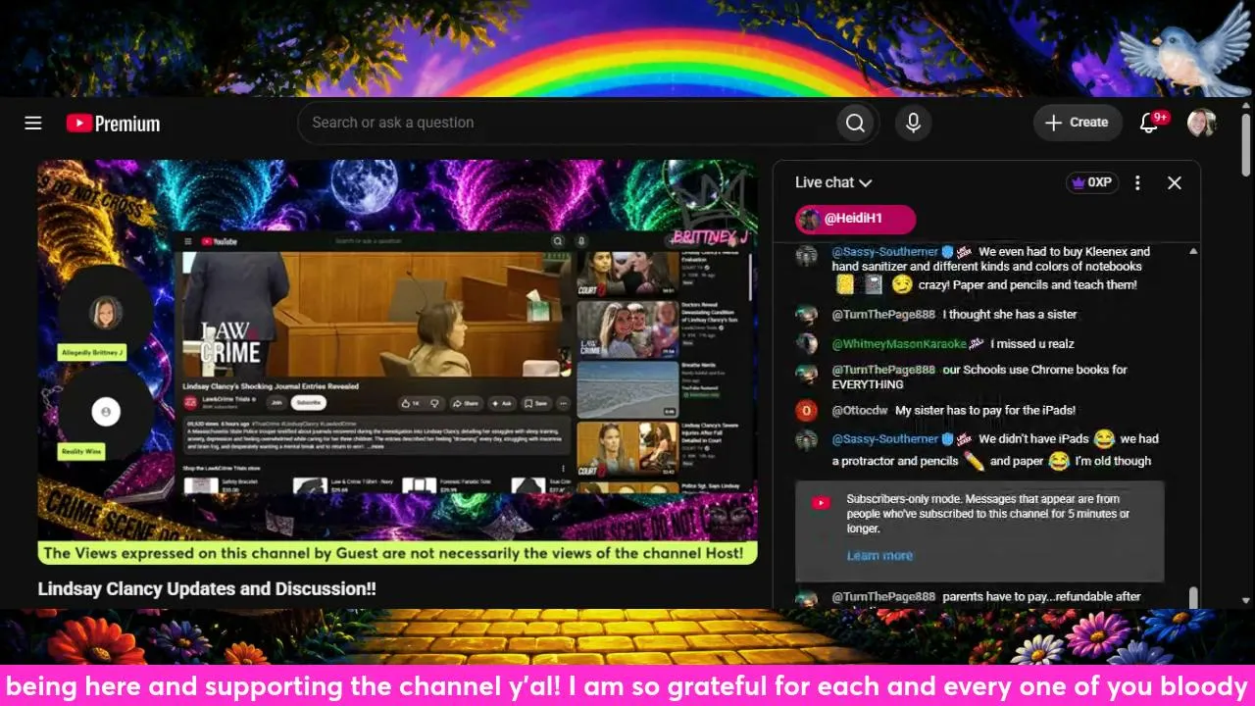Close the live chat panel
Image resolution: width=1255 pixels, height=706 pixels.
coord(1175,182)
